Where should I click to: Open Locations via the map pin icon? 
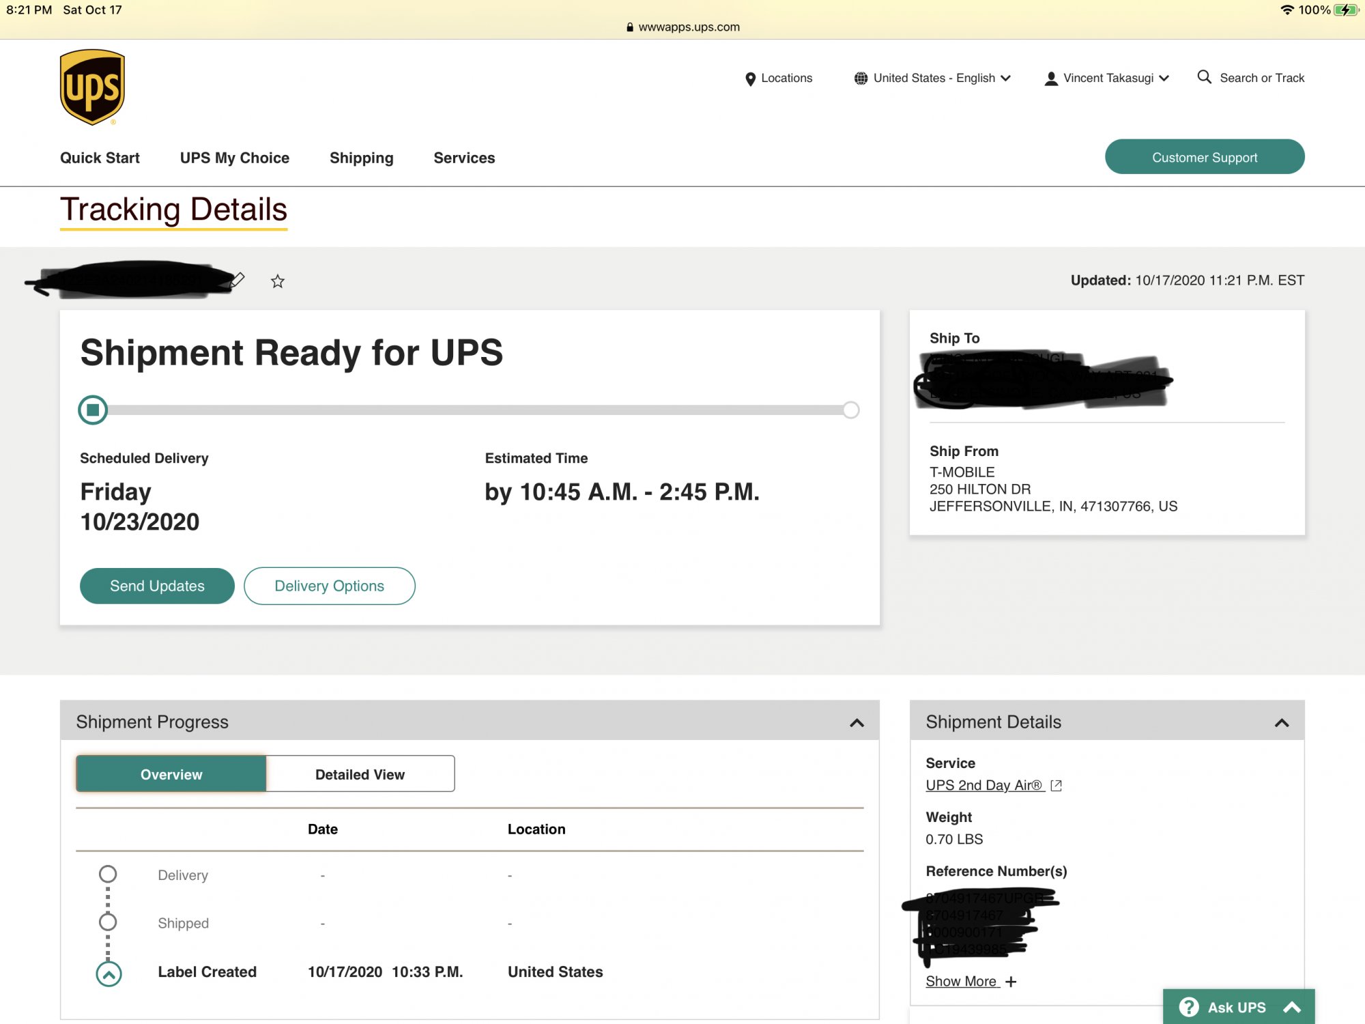pyautogui.click(x=750, y=79)
